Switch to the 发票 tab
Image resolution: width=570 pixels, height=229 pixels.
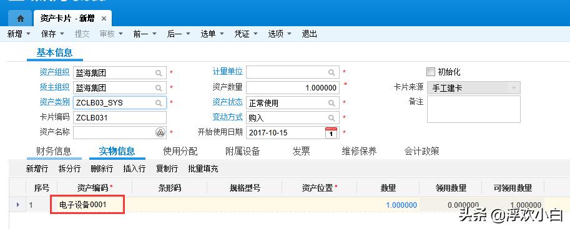[x=301, y=151]
